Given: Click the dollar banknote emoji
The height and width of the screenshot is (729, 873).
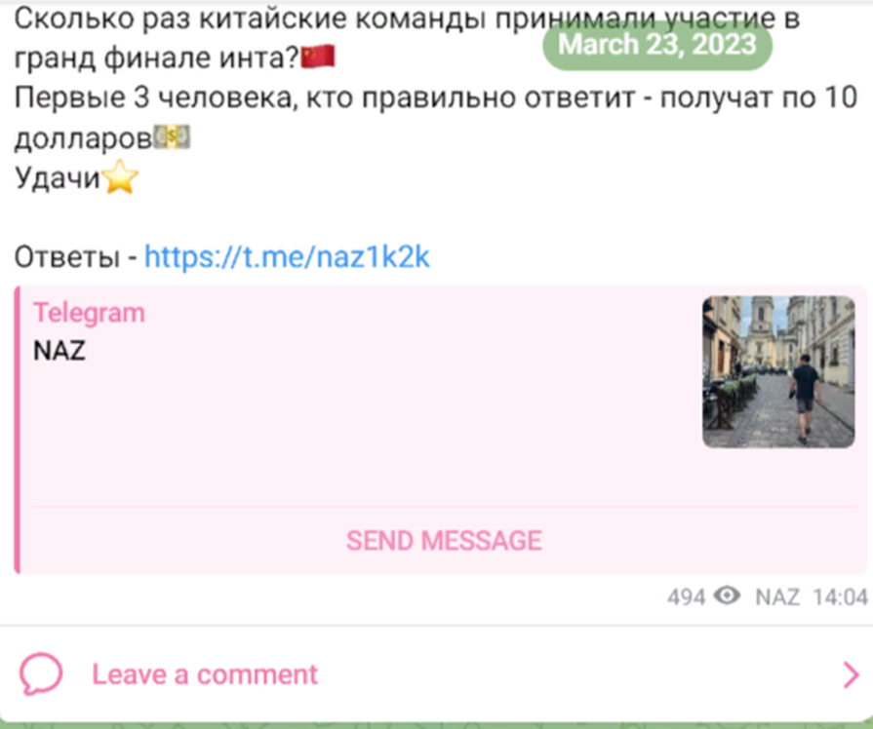Looking at the screenshot, I should tap(172, 136).
